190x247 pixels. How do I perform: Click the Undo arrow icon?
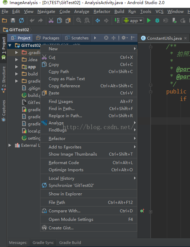point(32,20)
